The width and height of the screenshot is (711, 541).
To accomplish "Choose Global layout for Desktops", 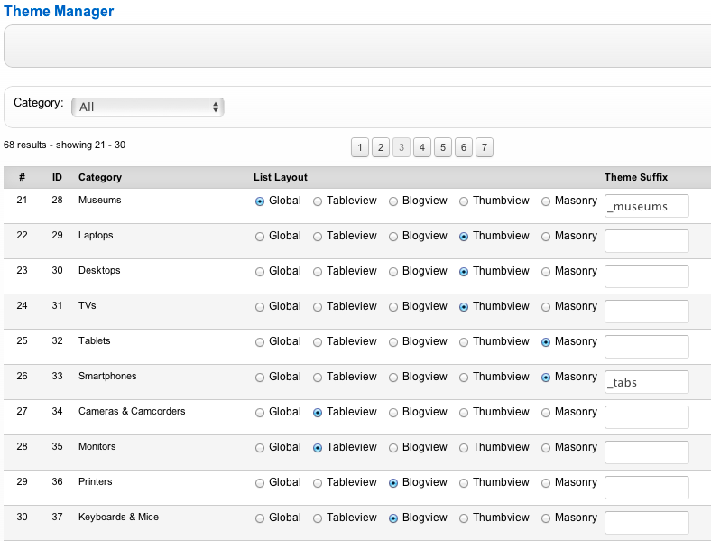I will pos(260,272).
